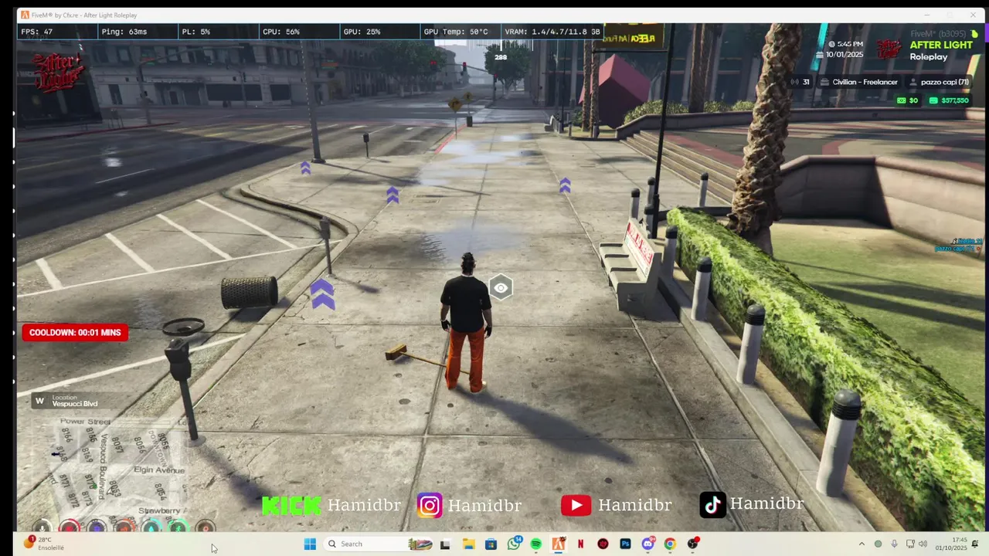This screenshot has height=556, width=989.
Task: Open Microsoft Store from the taskbar
Action: [x=491, y=544]
